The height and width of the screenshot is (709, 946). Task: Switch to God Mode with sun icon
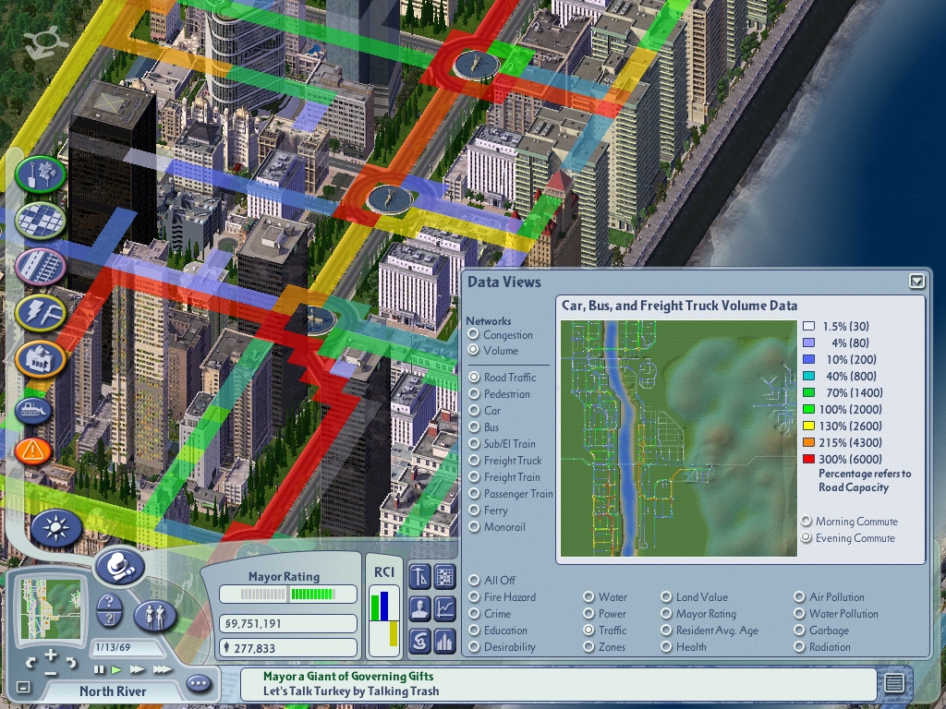(56, 527)
